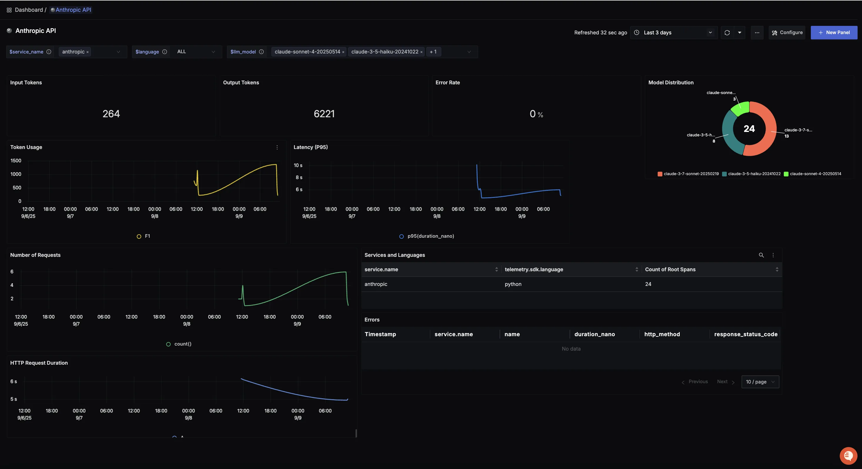The height and width of the screenshot is (469, 862).
Task: Open Token Usage panel options menu
Action: point(277,147)
